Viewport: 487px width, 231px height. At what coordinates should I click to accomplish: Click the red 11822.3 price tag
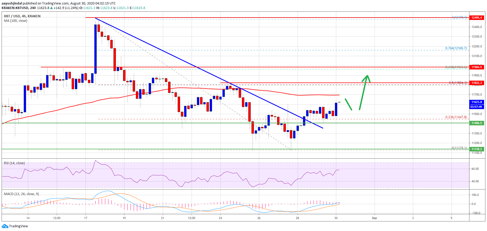tap(477, 83)
